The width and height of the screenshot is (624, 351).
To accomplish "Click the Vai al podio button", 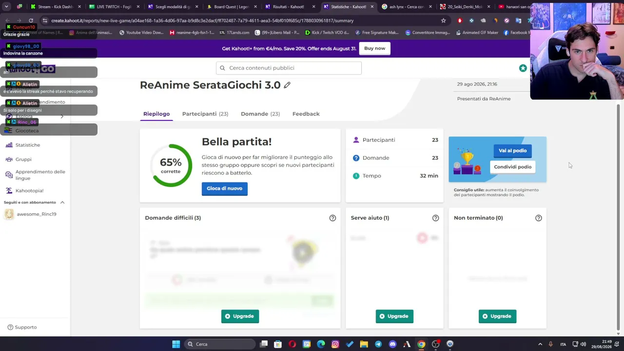I will (512, 151).
